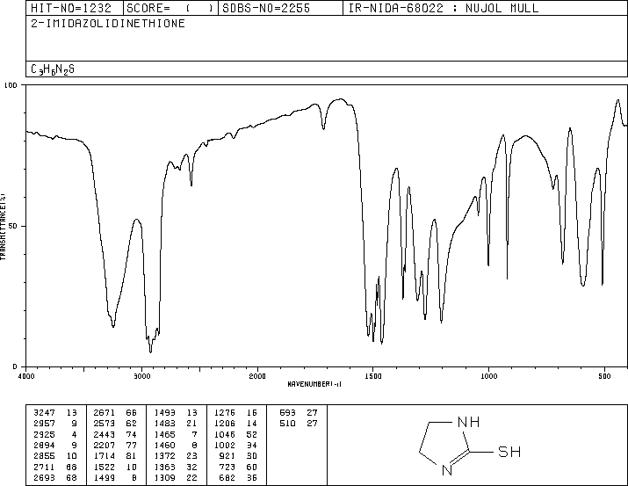Select peak table entry 2894
Viewport: 628px width, 486px height.
point(45,445)
